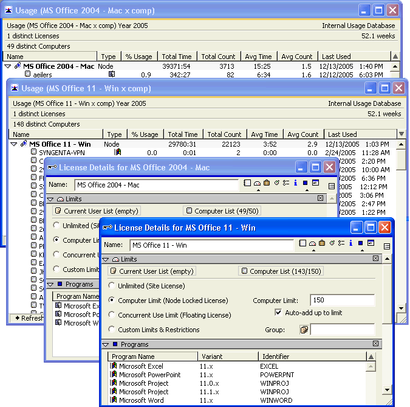Click the Variant column header in Win programs list

(228, 357)
